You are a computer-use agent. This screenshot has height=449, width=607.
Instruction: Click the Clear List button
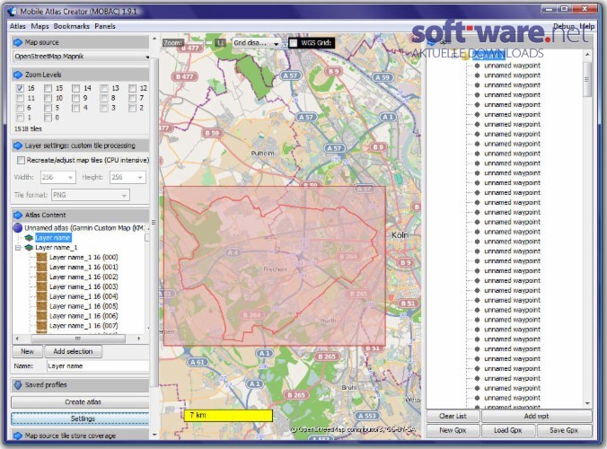pyautogui.click(x=453, y=416)
